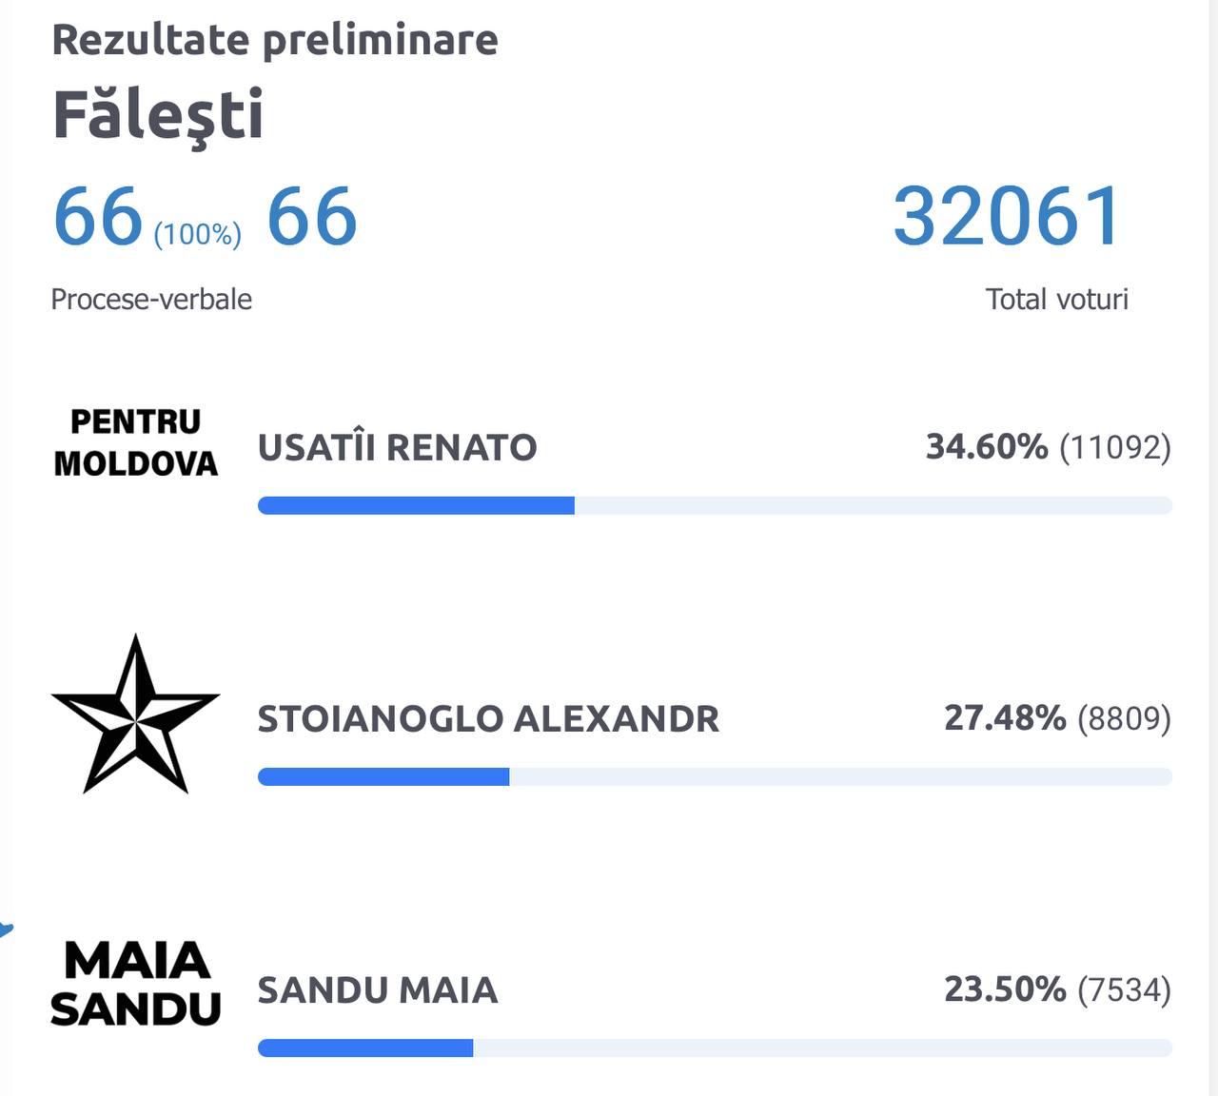
Task: Click the (100%) processed indicator
Action: [x=198, y=234]
